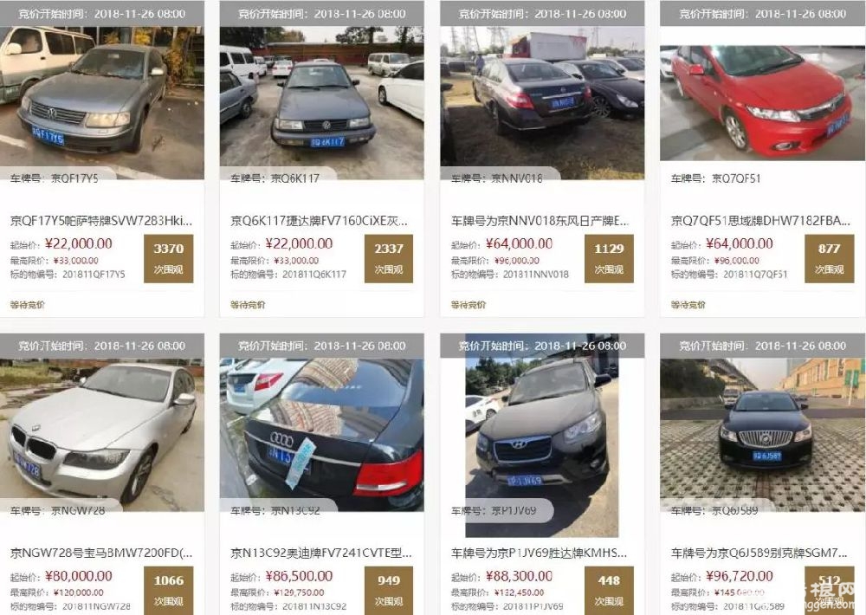The width and height of the screenshot is (866, 615).
Task: Open the red Civic 京Q7QF51 photo
Action: (x=762, y=103)
